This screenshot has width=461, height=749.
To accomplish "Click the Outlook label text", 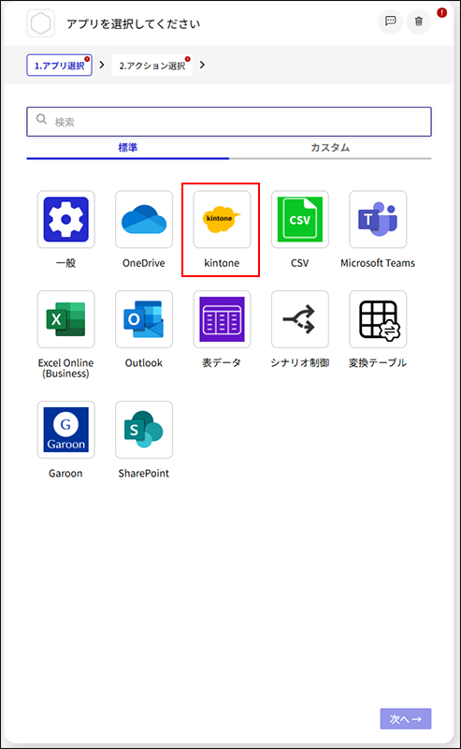I will pos(144,362).
